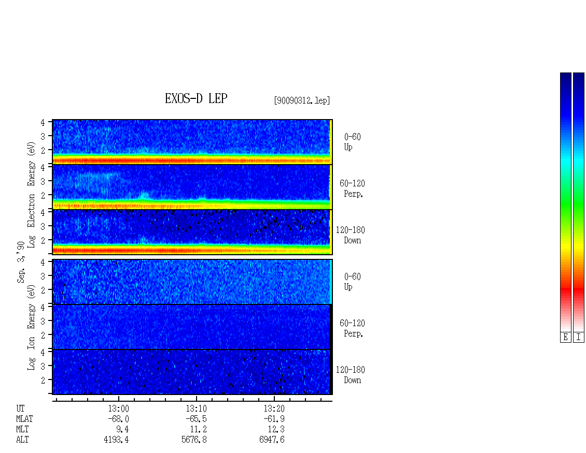Click the Log Ion Energy (eV) axis label
Viewport: 586px width, 453px height.
point(32,327)
